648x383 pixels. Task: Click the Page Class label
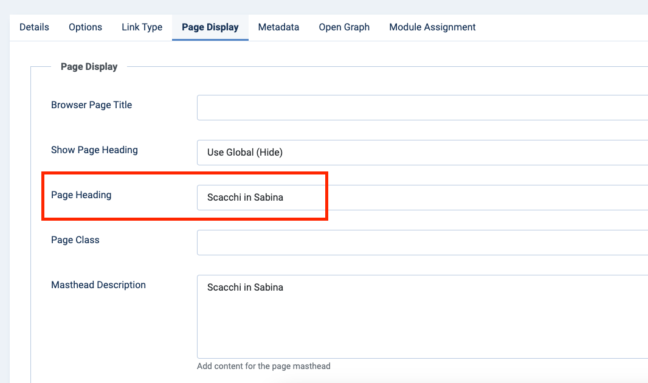click(75, 240)
